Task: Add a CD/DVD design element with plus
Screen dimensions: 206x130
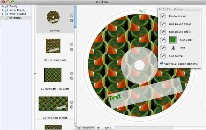Action: (72, 16)
